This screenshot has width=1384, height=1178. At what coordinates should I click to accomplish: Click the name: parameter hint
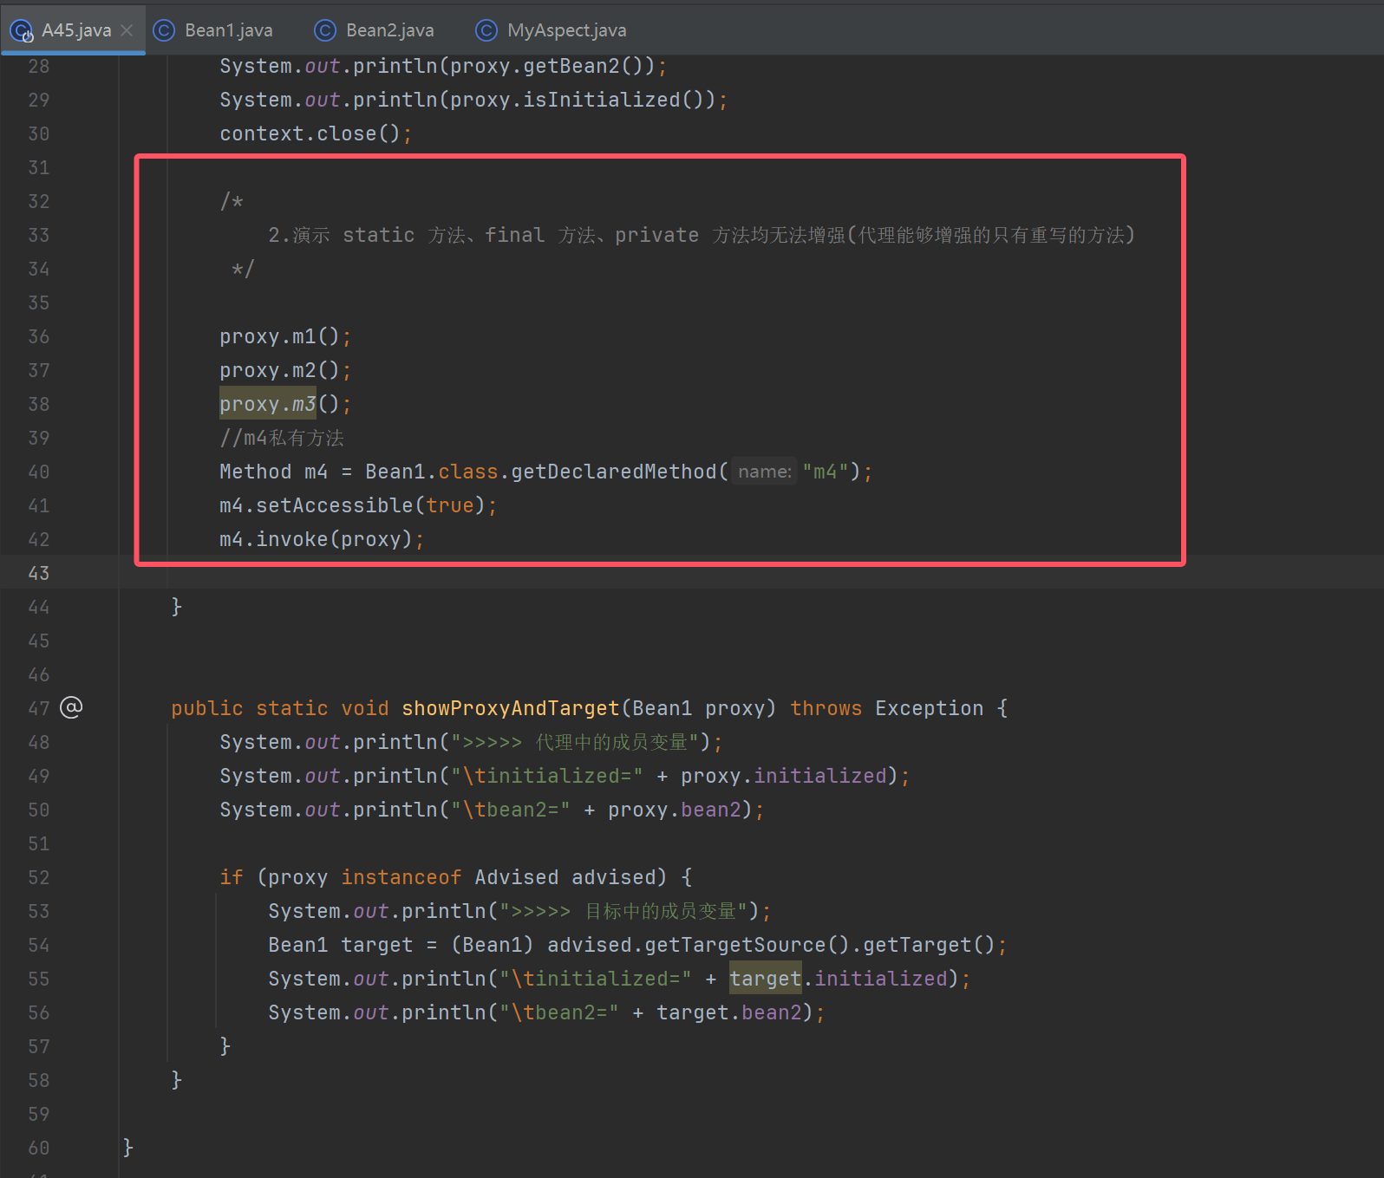(764, 472)
